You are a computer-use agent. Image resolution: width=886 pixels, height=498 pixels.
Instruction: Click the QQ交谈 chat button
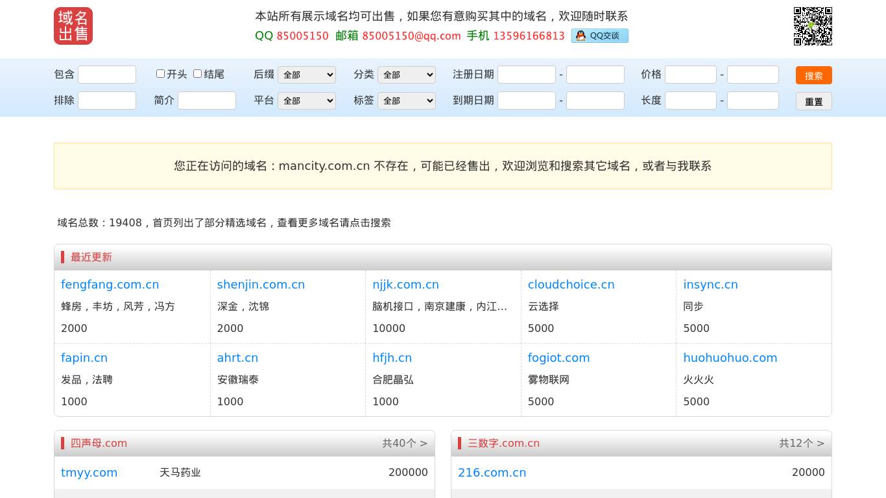coord(599,36)
